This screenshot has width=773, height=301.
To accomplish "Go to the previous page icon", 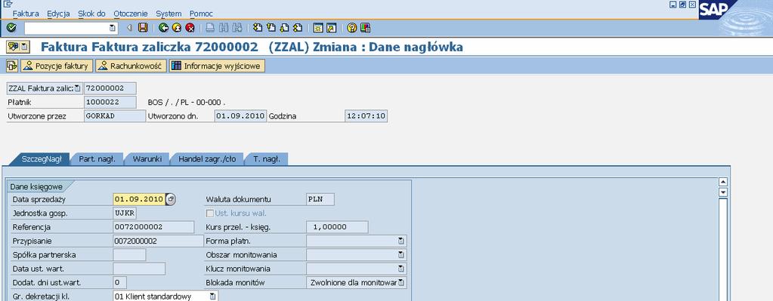I will pos(271,28).
